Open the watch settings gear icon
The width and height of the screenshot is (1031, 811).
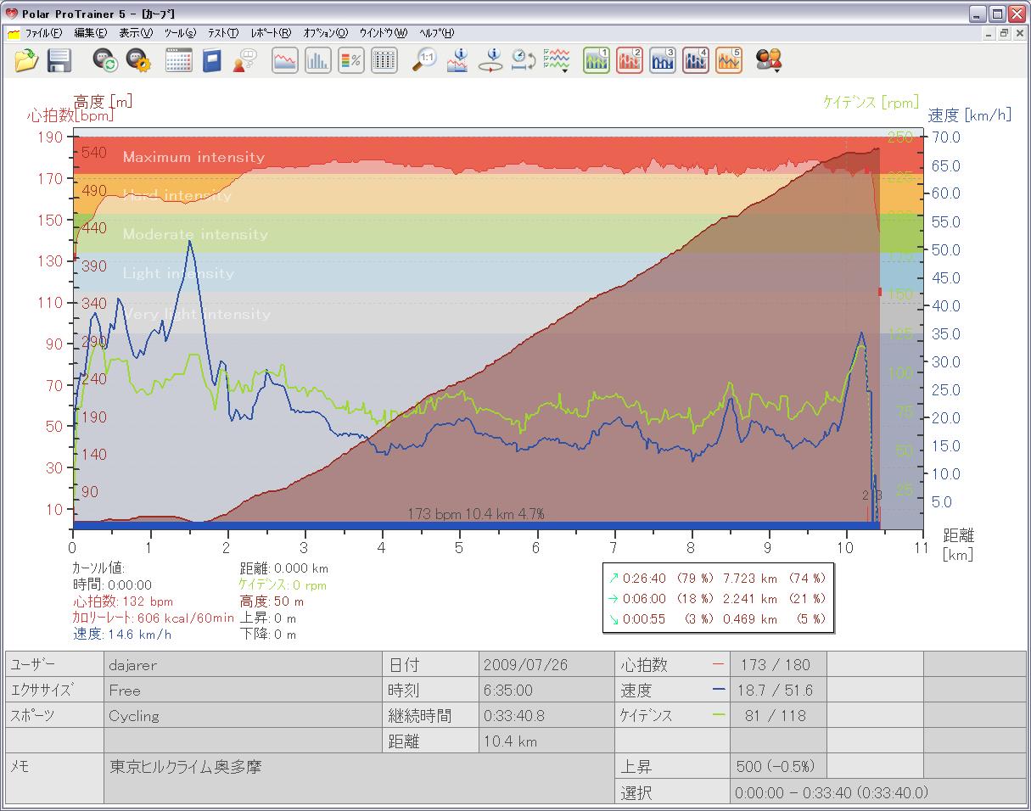[x=138, y=60]
